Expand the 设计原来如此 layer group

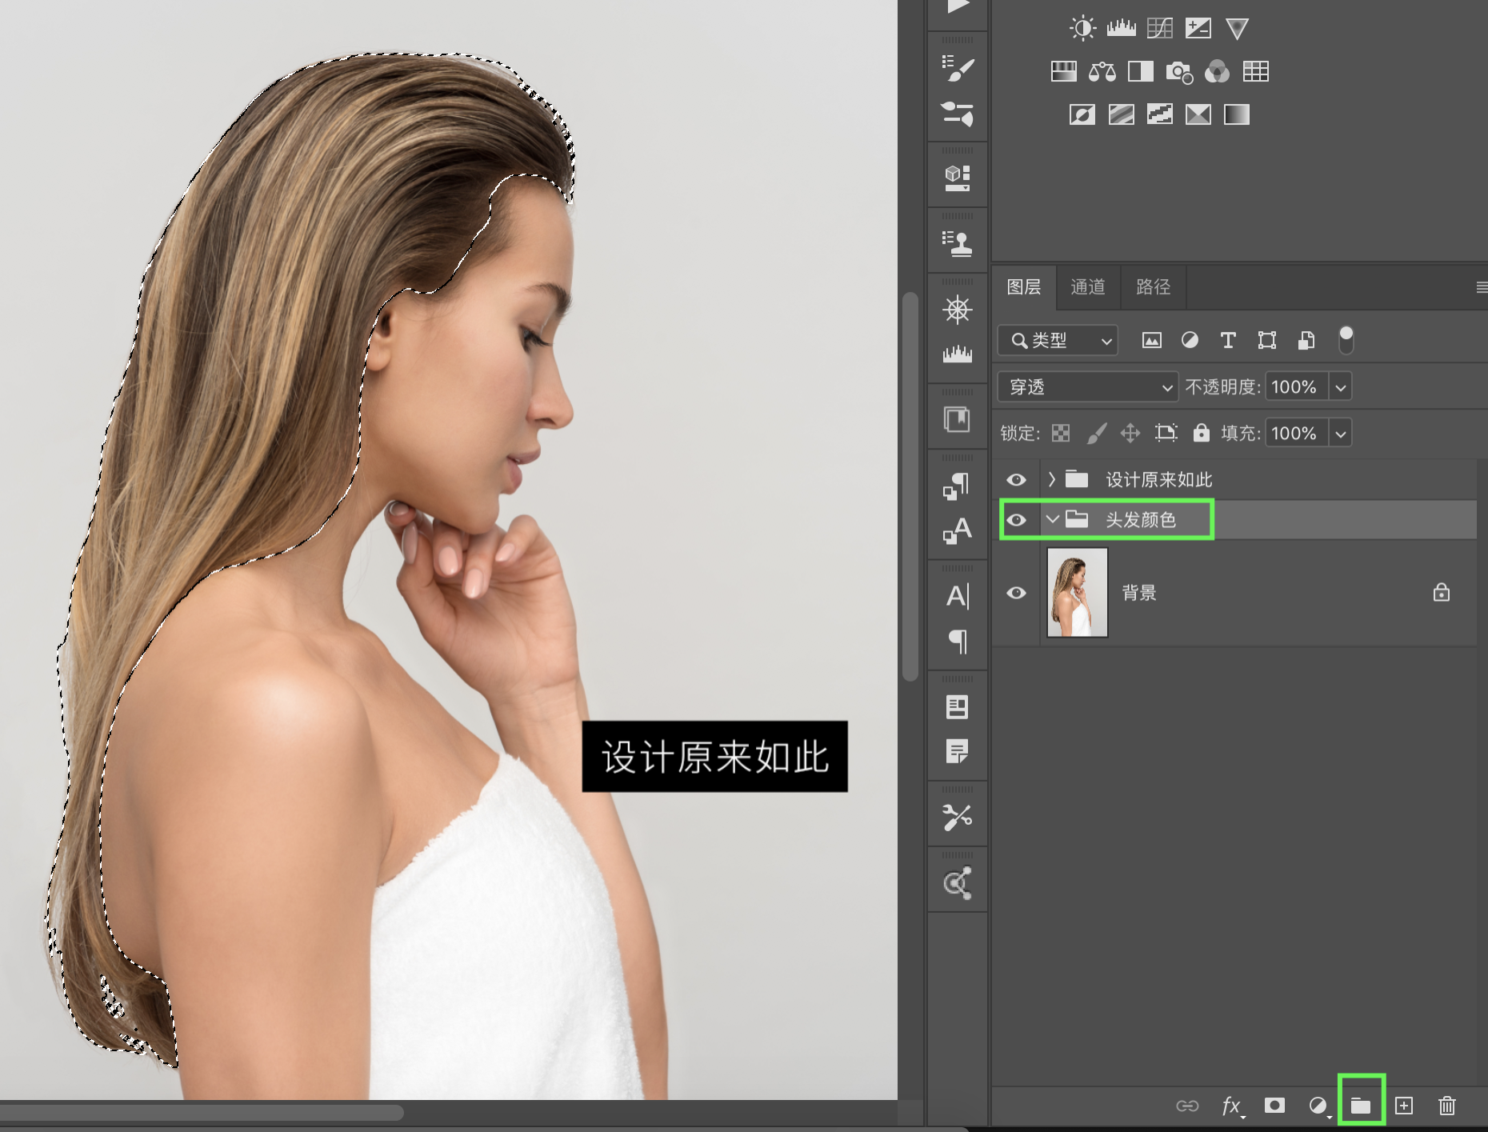point(1052,479)
